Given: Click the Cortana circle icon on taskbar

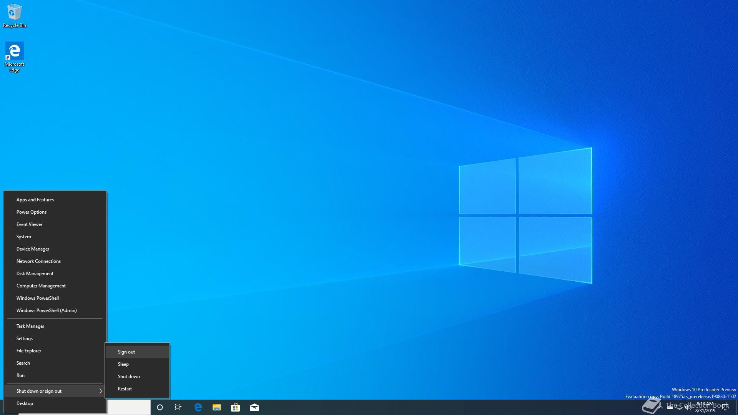Looking at the screenshot, I should point(160,407).
